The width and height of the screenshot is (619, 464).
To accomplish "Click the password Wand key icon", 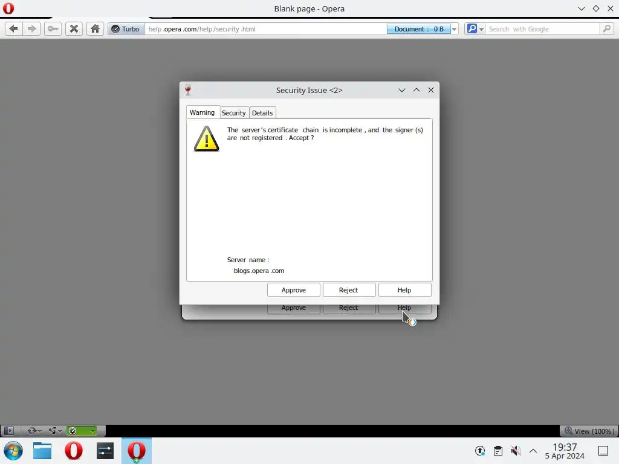I will (53, 29).
